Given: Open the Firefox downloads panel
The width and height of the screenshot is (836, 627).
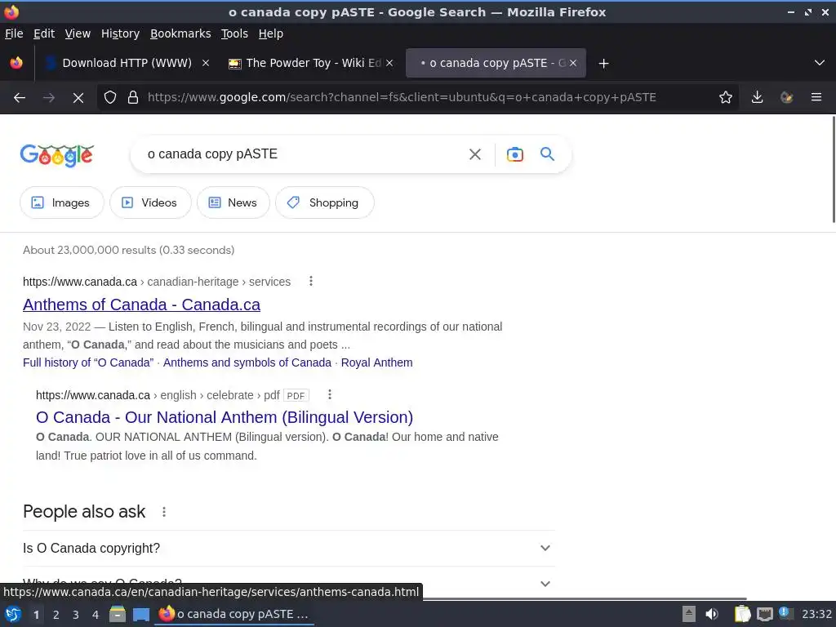Looking at the screenshot, I should [757, 98].
